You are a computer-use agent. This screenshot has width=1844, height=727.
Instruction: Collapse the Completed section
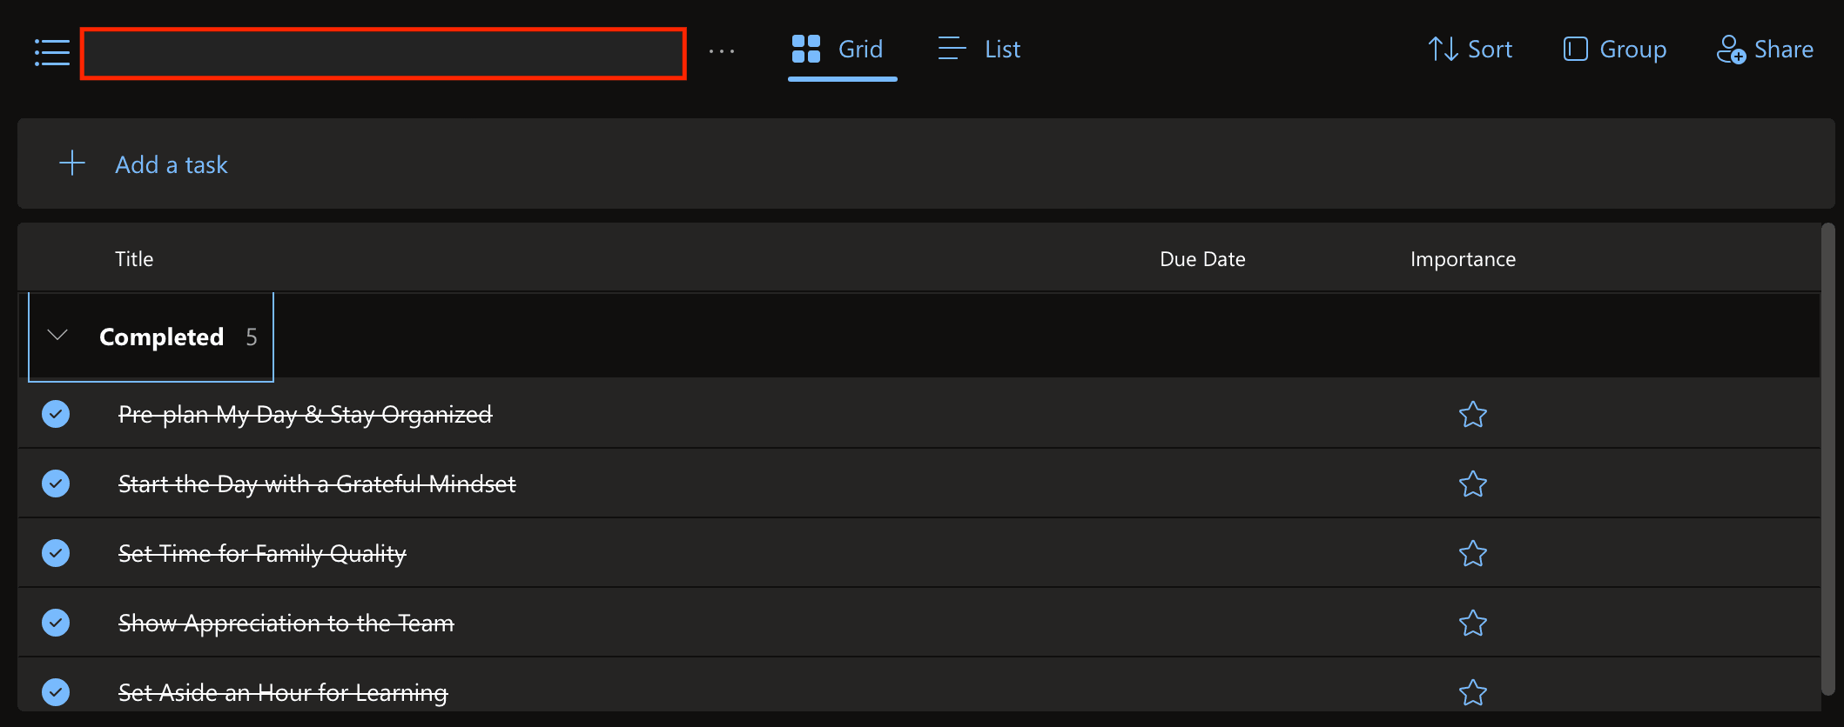57,336
